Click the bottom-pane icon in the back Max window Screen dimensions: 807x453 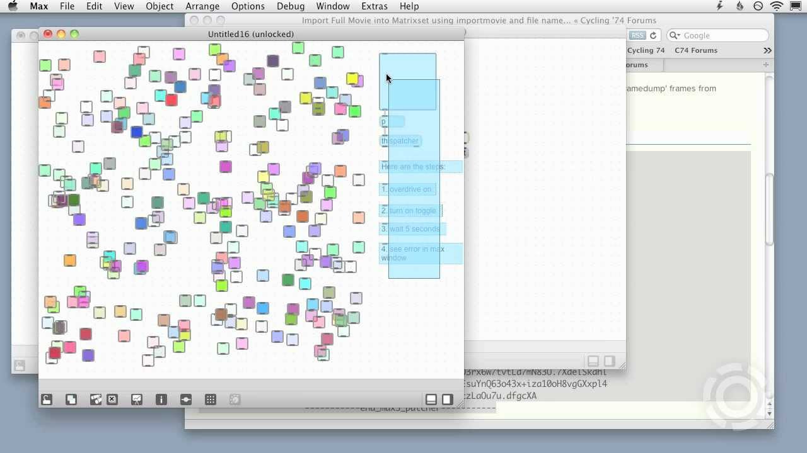(x=593, y=361)
